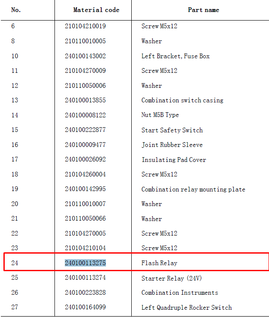This screenshot has height=317, width=269.
Task: Select the Starter Relay (24V) entry
Action: click(172, 278)
